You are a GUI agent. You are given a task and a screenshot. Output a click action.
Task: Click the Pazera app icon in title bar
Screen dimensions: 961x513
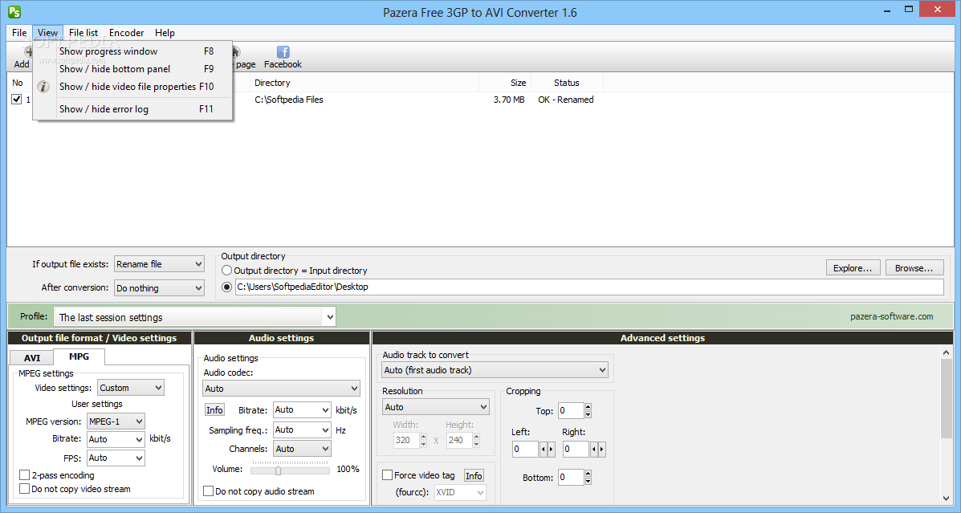pos(14,12)
